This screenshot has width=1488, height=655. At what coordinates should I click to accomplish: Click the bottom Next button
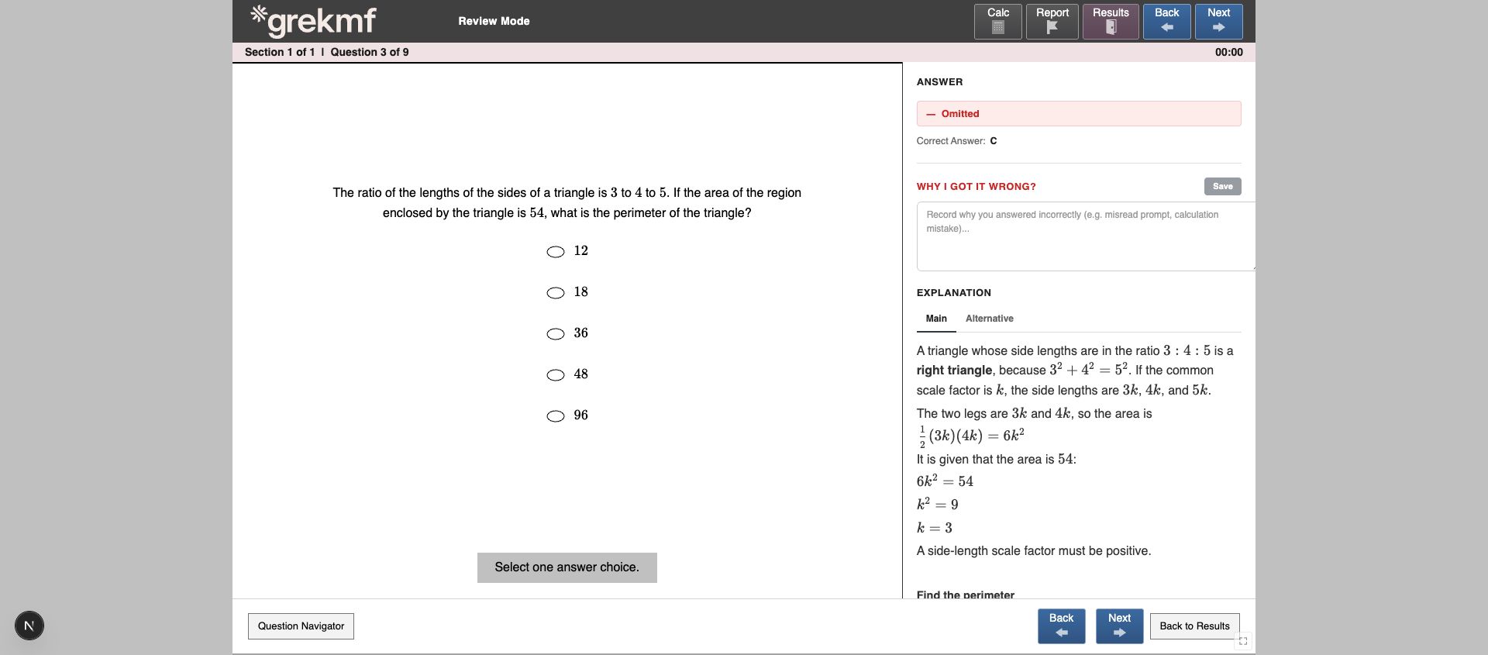[x=1119, y=626]
